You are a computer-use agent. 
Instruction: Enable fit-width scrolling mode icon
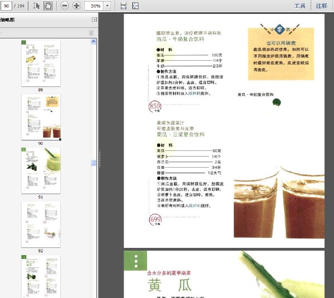[x=124, y=6]
